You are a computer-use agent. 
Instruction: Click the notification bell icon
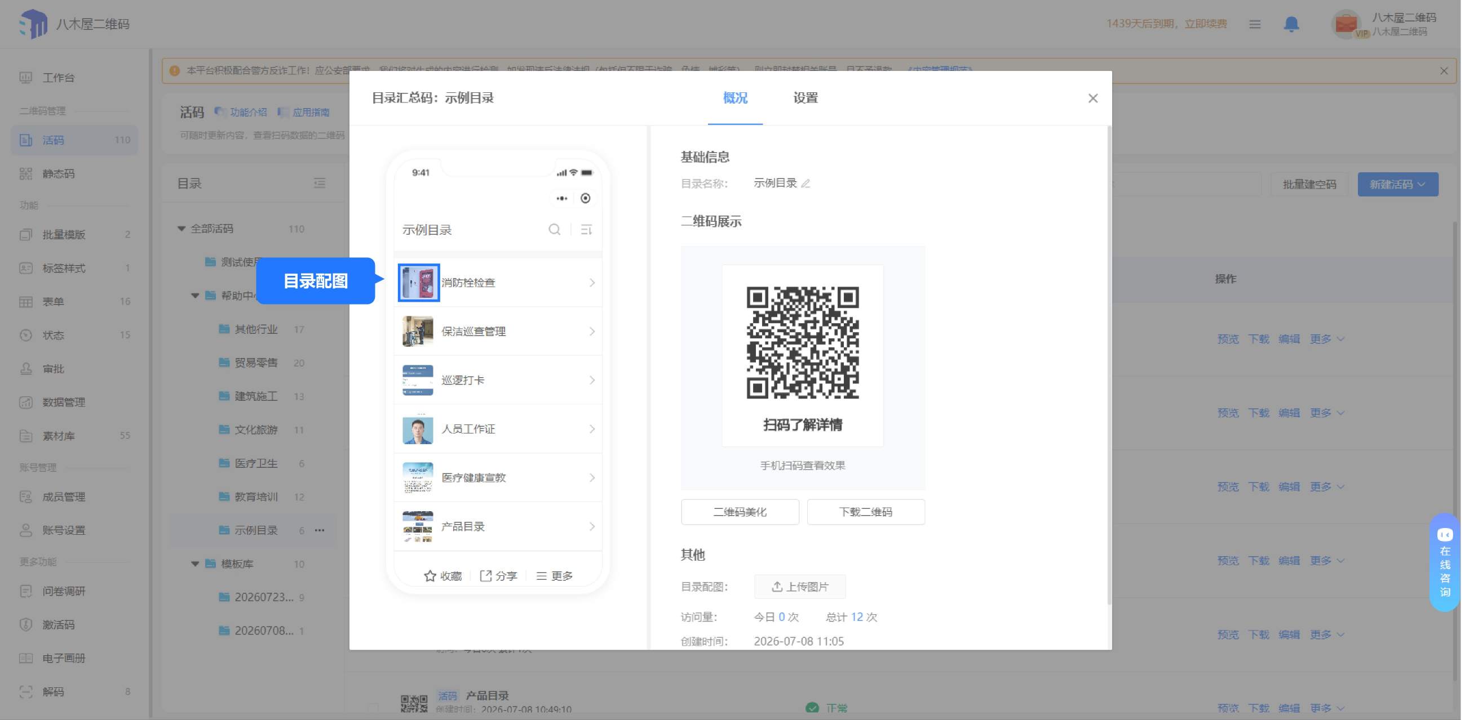1291,24
